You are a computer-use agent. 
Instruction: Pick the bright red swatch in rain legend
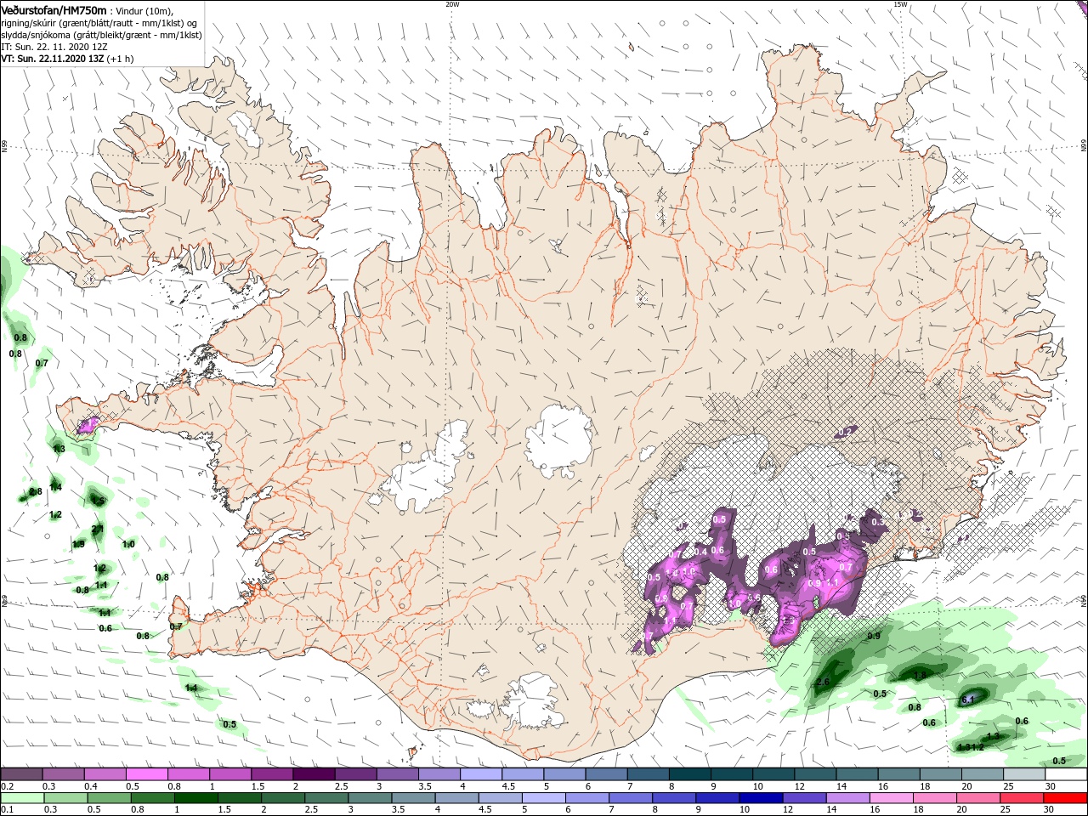[1066, 798]
